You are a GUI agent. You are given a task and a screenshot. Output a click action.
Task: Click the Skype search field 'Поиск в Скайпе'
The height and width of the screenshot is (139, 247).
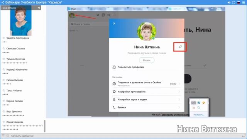point(89,24)
